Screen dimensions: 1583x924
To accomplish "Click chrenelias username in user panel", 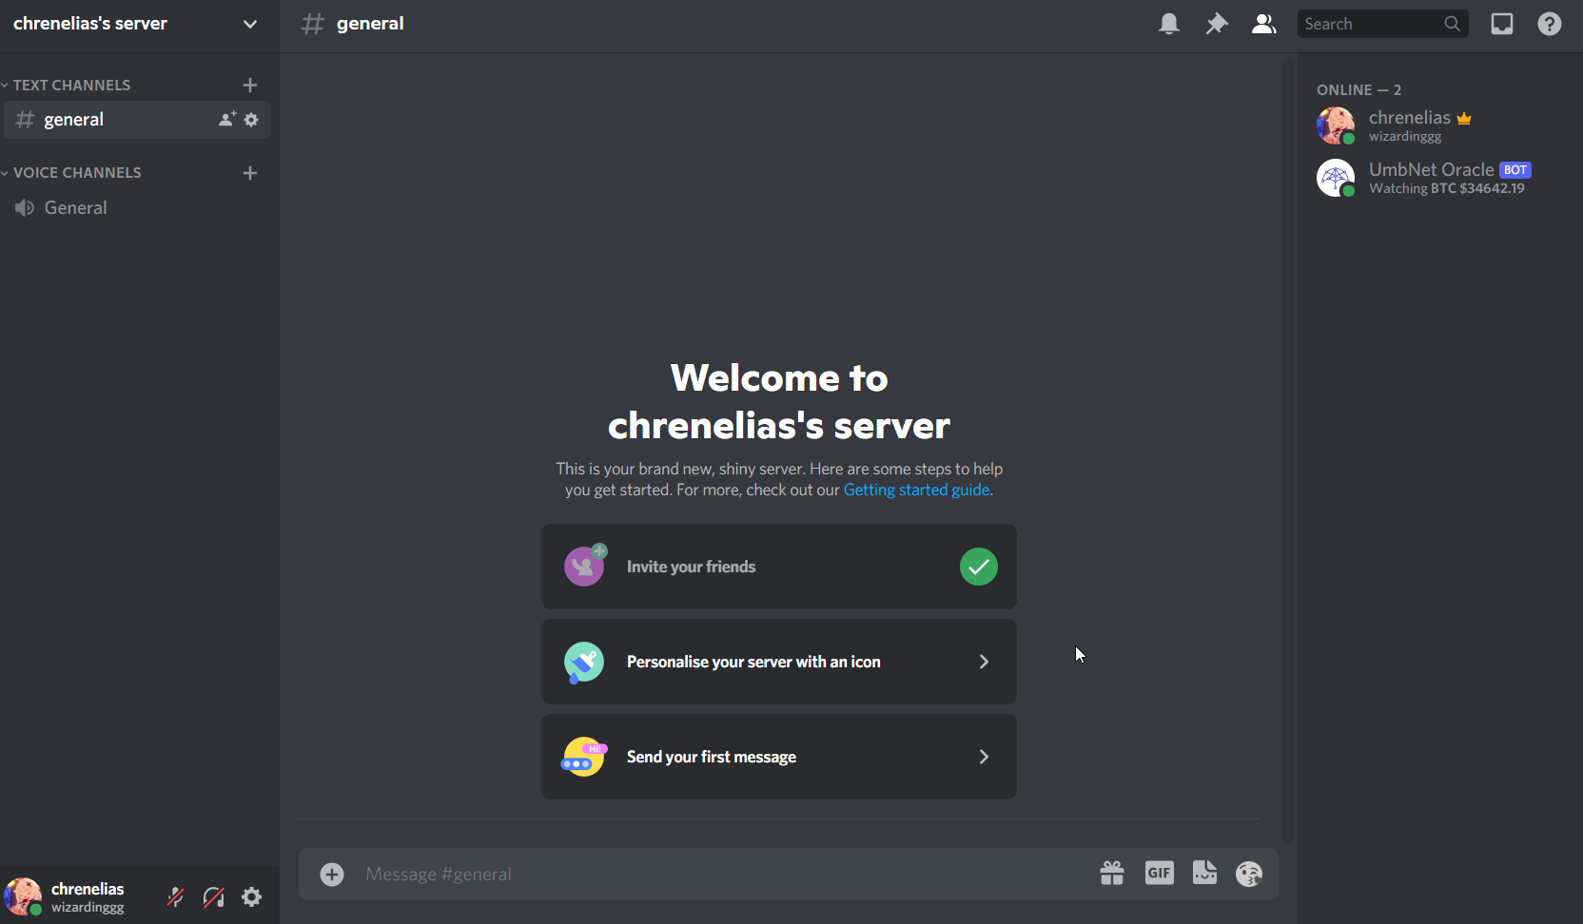I will tap(88, 889).
